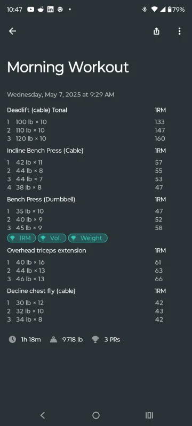Open Decline chest fly (cable) exercise
The height and width of the screenshot is (426, 192).
(41, 291)
